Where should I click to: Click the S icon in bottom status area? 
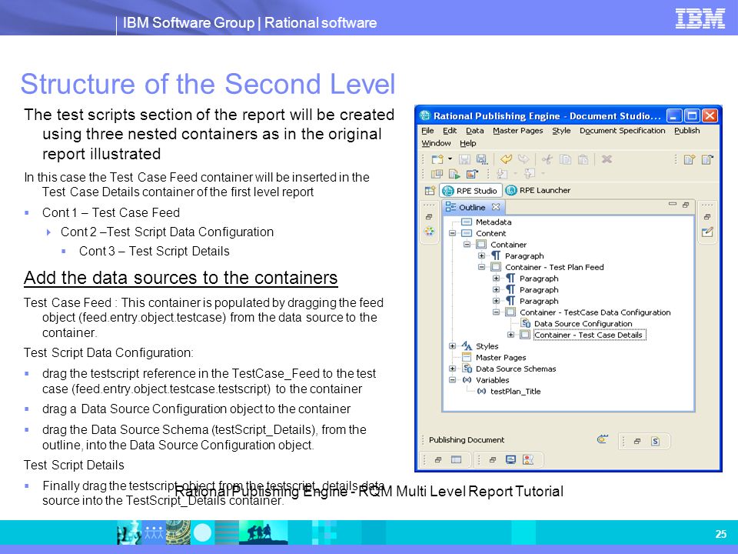pos(655,441)
